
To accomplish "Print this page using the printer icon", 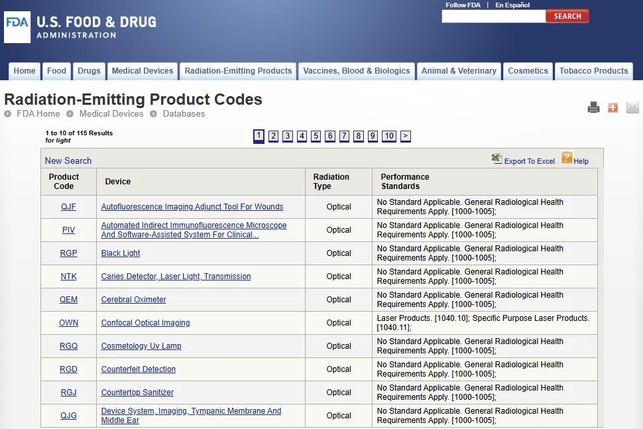I will 593,107.
